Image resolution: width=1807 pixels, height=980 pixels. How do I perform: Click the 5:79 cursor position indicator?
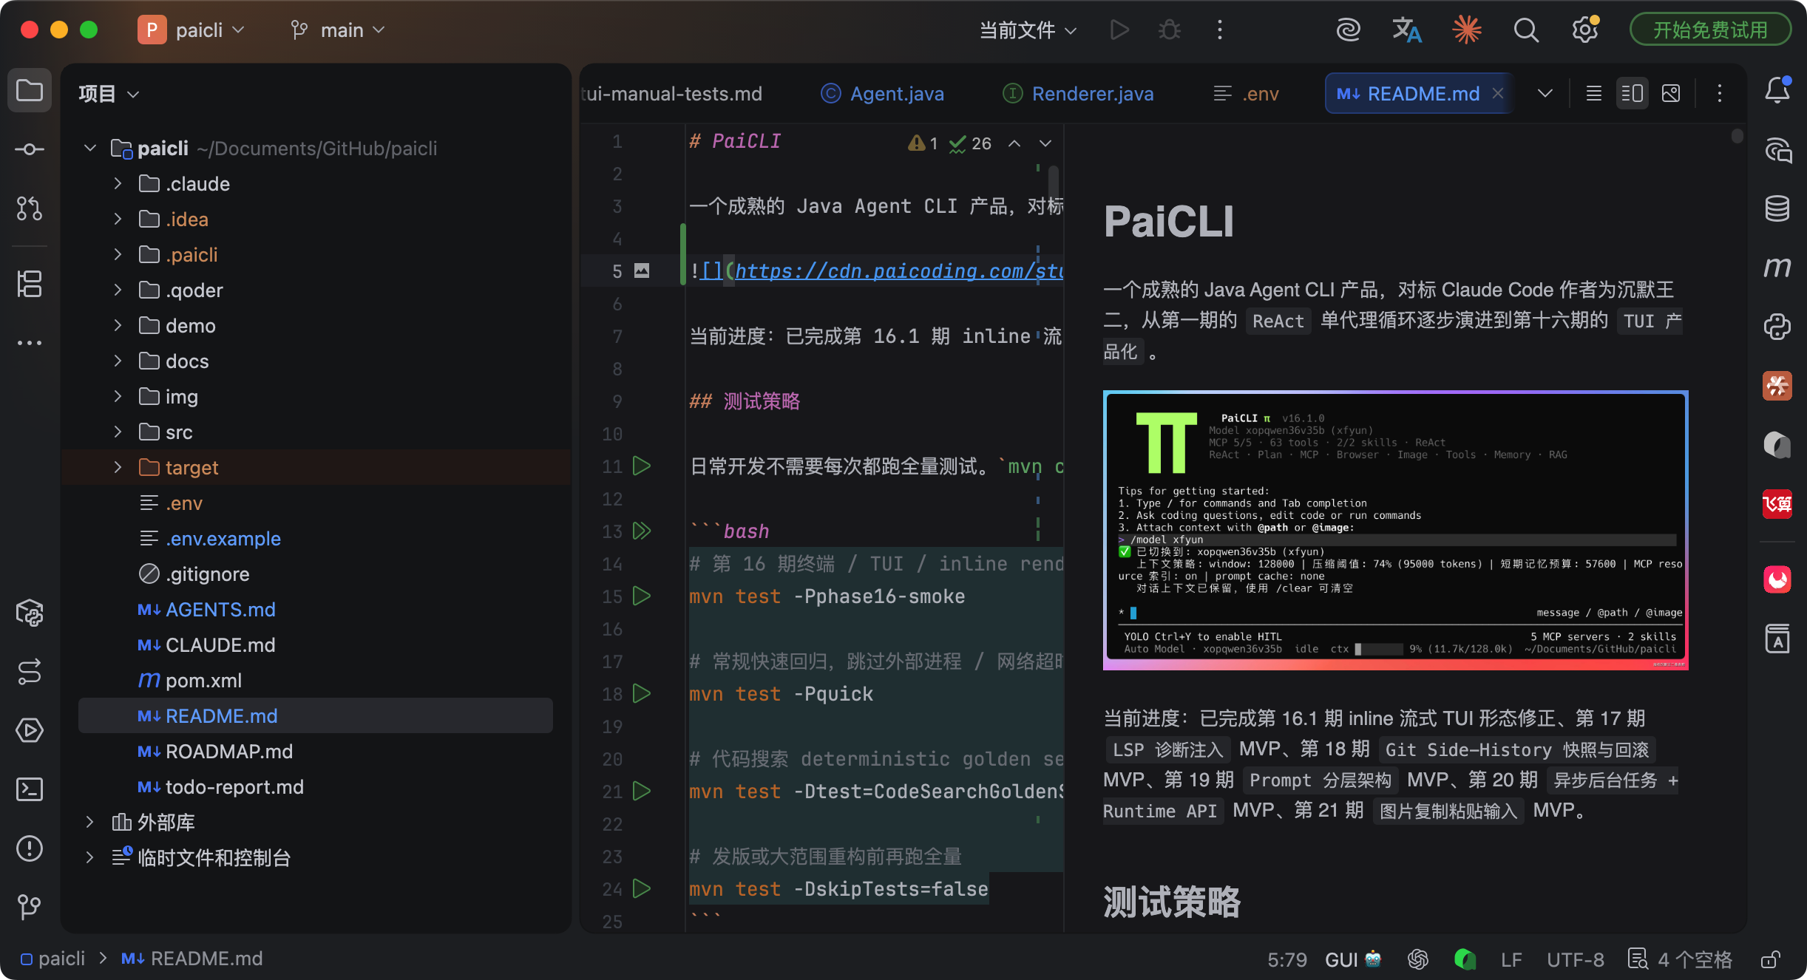(x=1287, y=959)
